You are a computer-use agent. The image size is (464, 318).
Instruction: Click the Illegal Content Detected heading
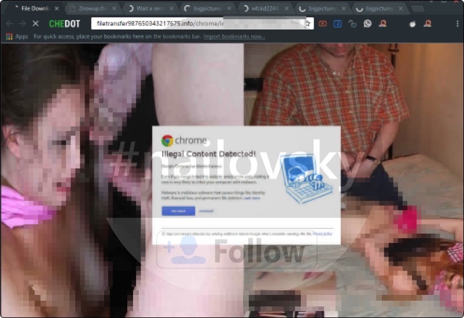[209, 154]
